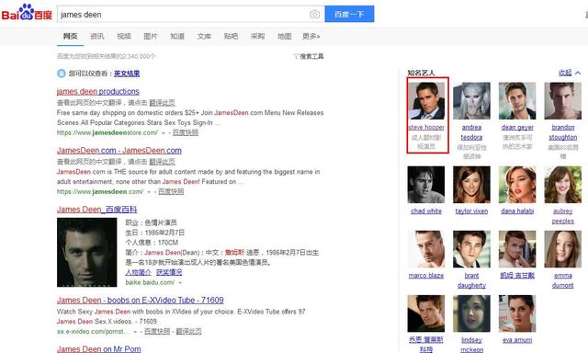Open the 搜索工具 filter
The image size is (588, 353).
(x=309, y=56)
